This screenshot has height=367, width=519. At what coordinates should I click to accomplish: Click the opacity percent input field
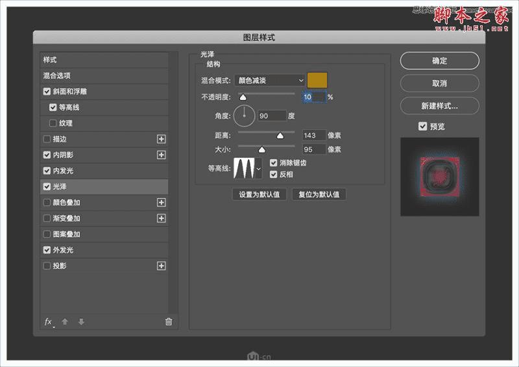[314, 97]
